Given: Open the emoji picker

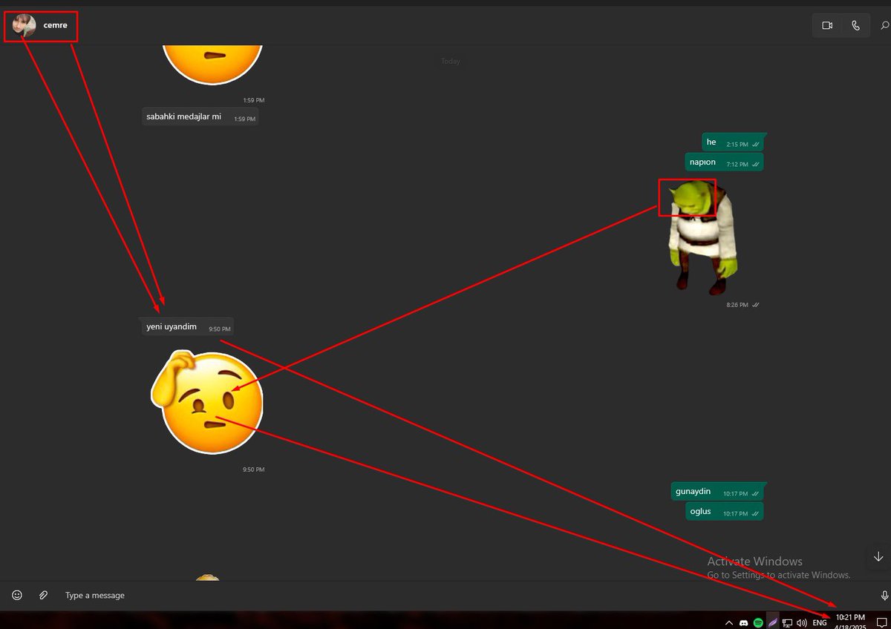Looking at the screenshot, I should click(17, 595).
